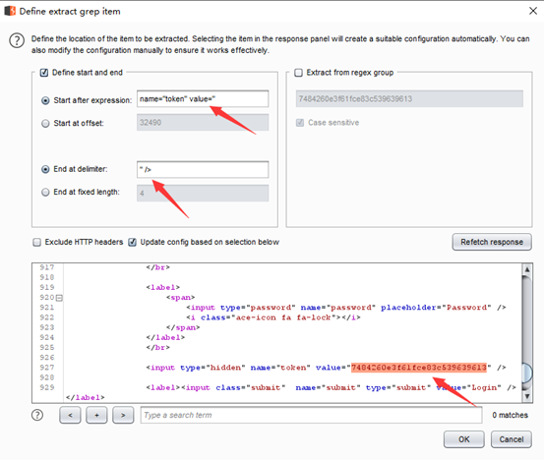Select End at fixed length radio button

(x=45, y=192)
